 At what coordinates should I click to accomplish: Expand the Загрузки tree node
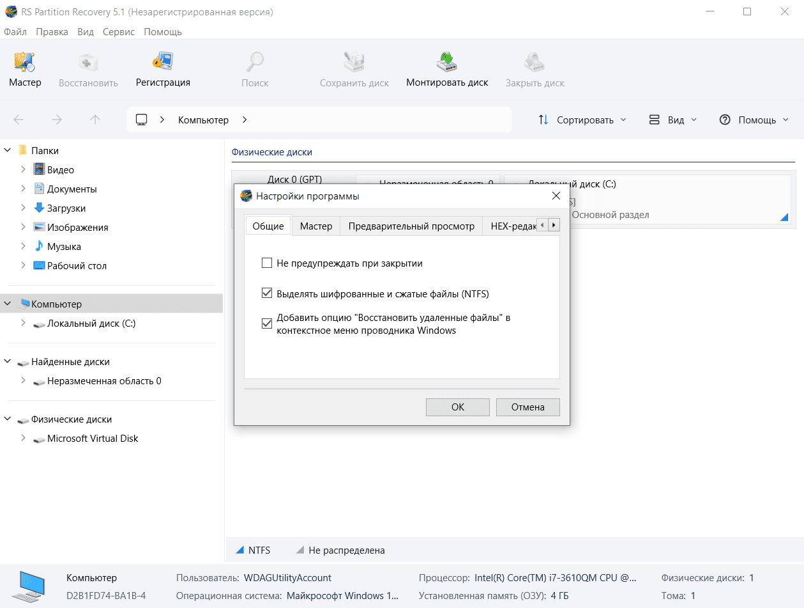[24, 208]
